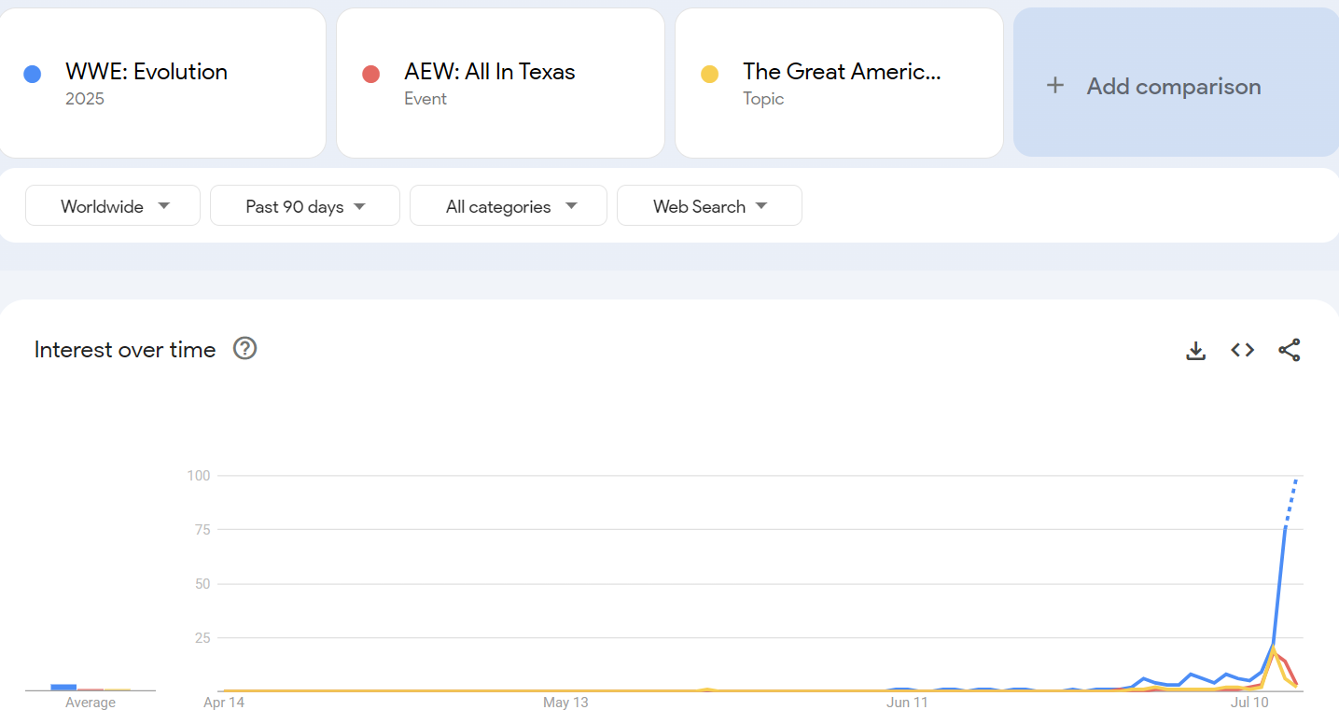Viewport: 1339px width, 724px height.
Task: Edit the WWE: Evolution search term
Action: point(146,72)
